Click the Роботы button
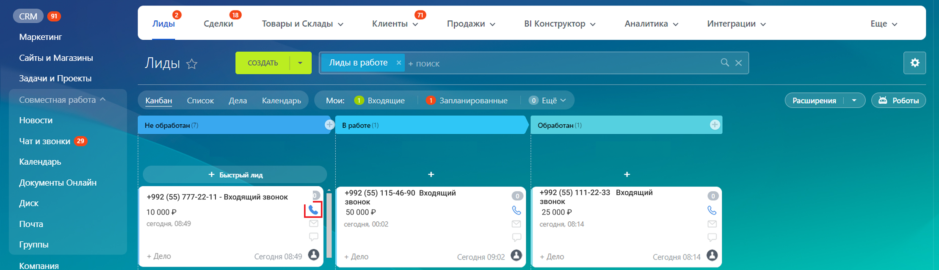The image size is (939, 270). pyautogui.click(x=898, y=101)
